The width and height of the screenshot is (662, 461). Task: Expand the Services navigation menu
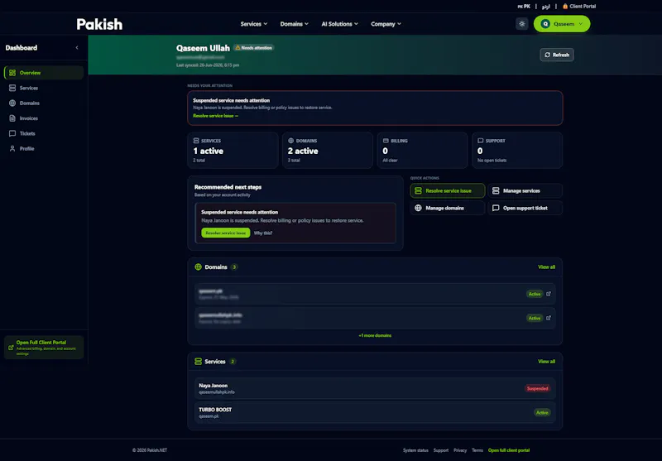254,24
